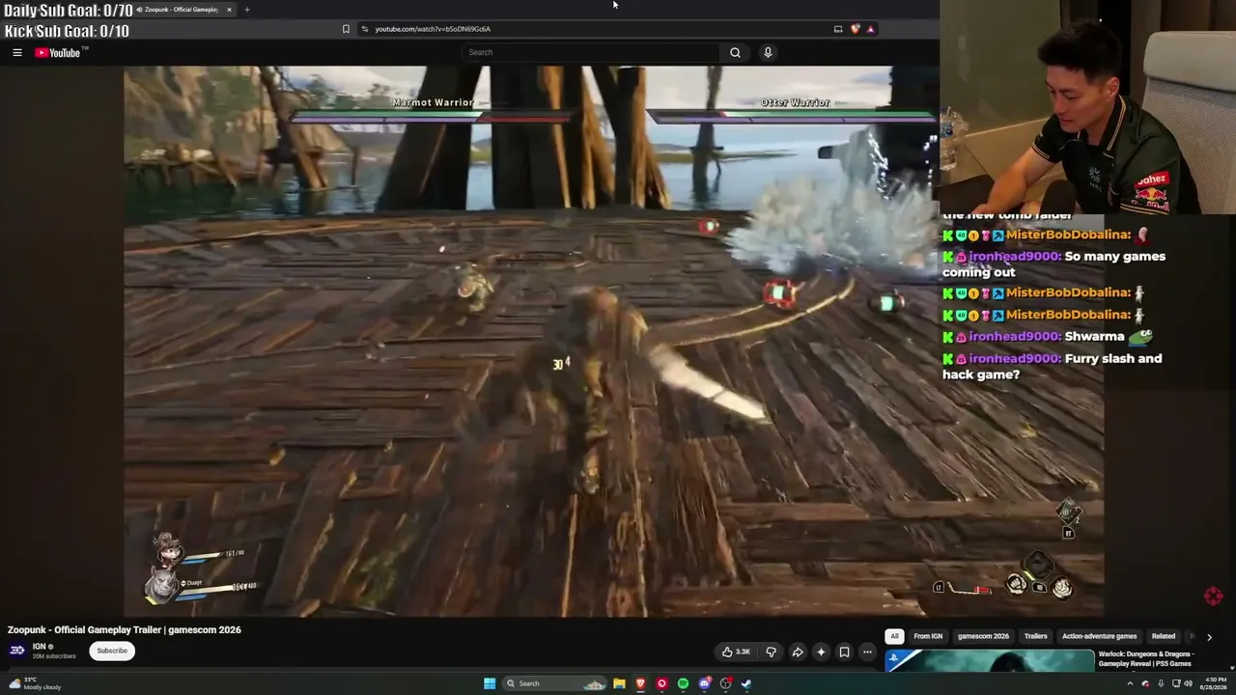Viewport: 1236px width, 695px height.
Task: Open Steam from the taskbar
Action: point(746,683)
